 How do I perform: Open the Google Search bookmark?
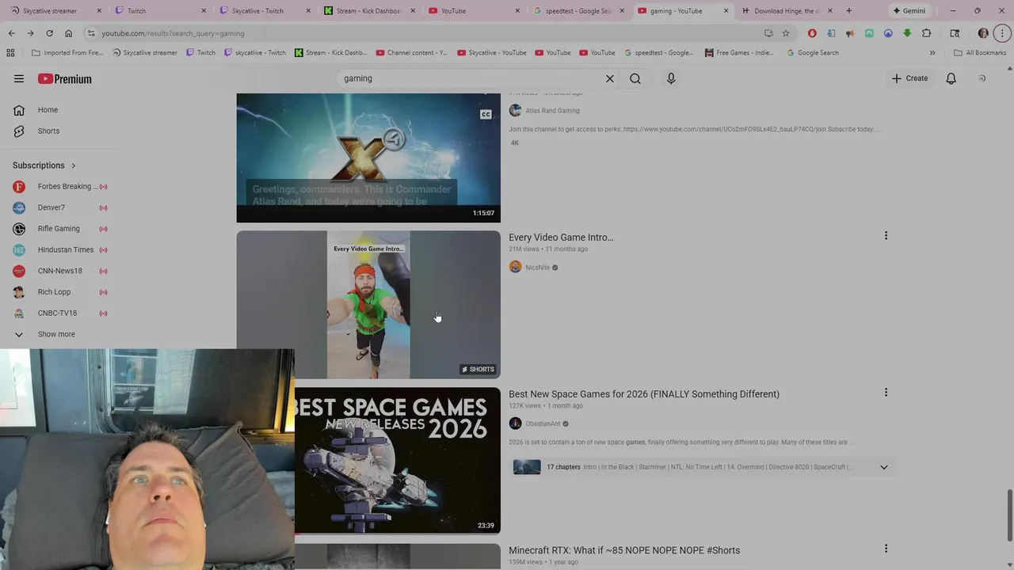click(x=812, y=53)
